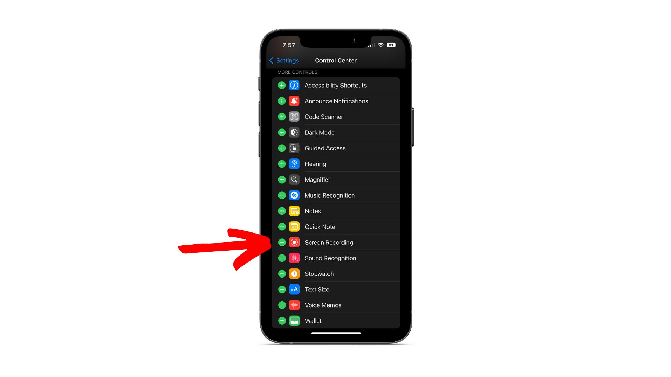Viewport: 671px width, 377px height.
Task: Tap Settings back navigation link
Action: [x=284, y=60]
